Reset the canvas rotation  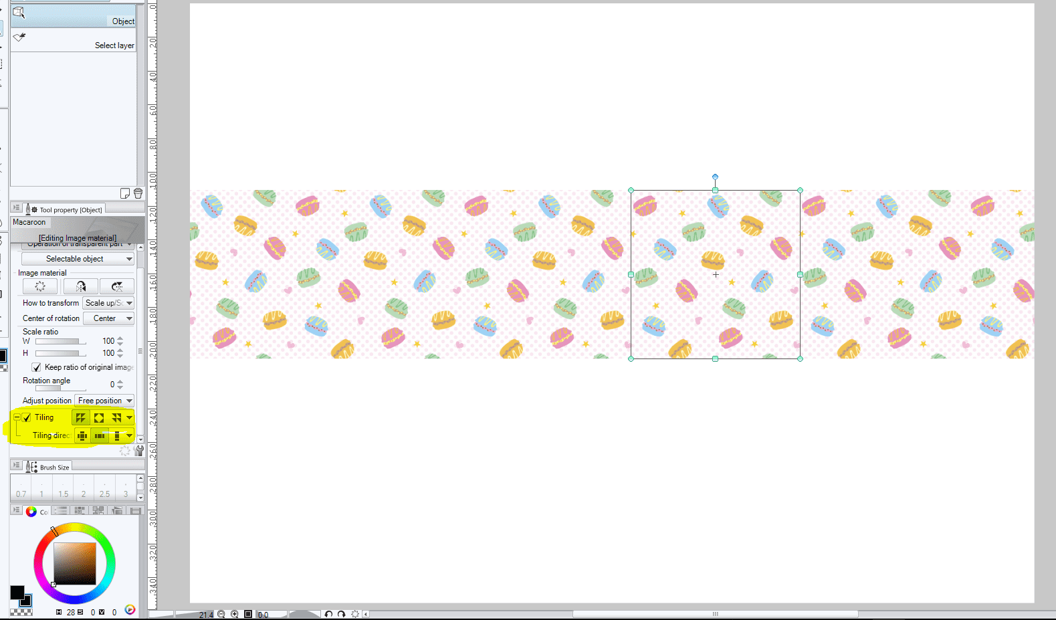(355, 614)
